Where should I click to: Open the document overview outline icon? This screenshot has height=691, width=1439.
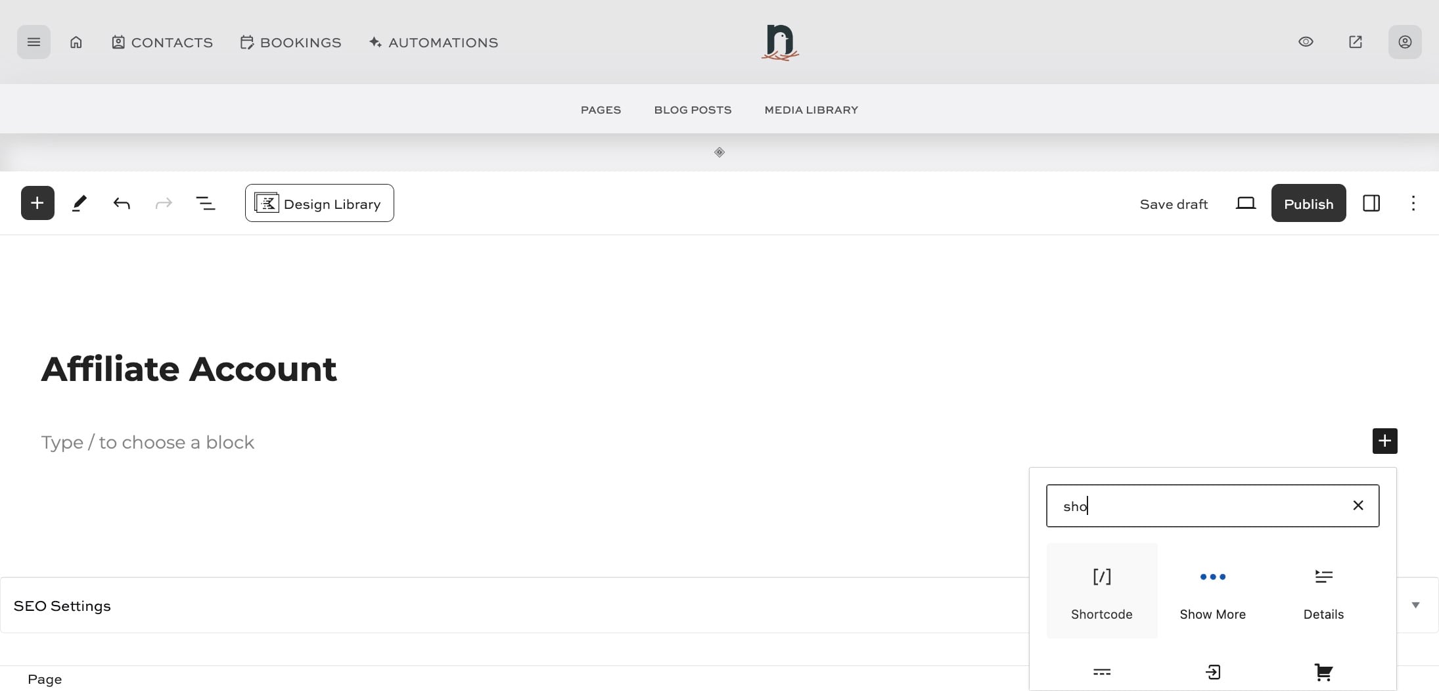coord(205,202)
